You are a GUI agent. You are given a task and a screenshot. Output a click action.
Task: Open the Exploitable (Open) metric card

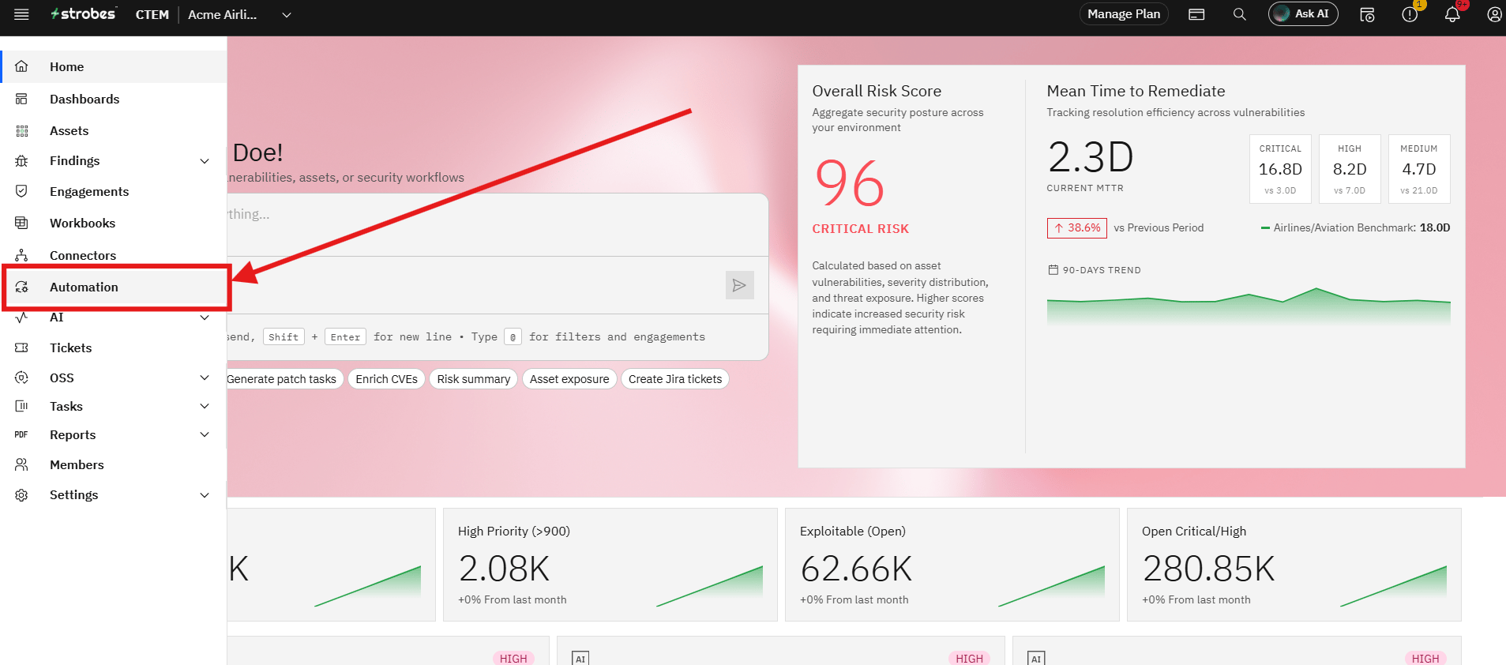(952, 565)
